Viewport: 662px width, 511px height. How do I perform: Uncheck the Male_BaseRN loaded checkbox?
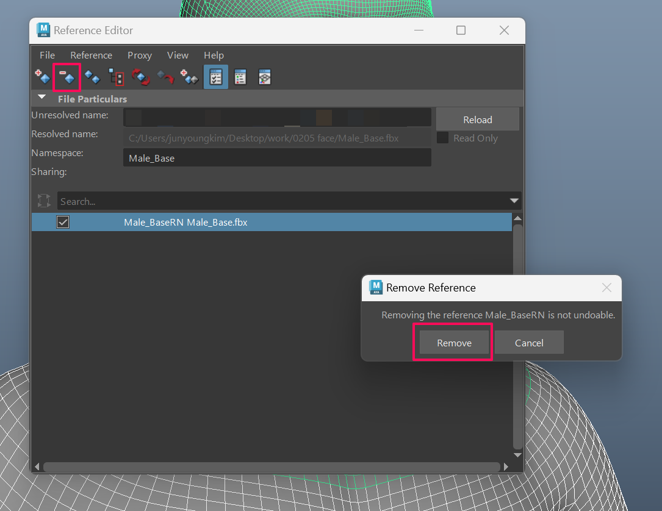coord(63,222)
